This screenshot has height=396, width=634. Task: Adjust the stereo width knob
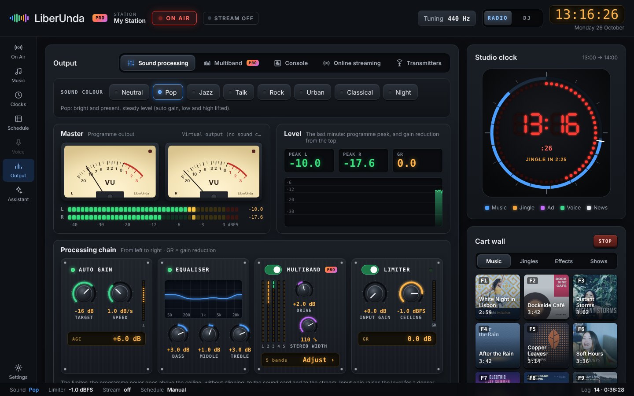(308, 325)
